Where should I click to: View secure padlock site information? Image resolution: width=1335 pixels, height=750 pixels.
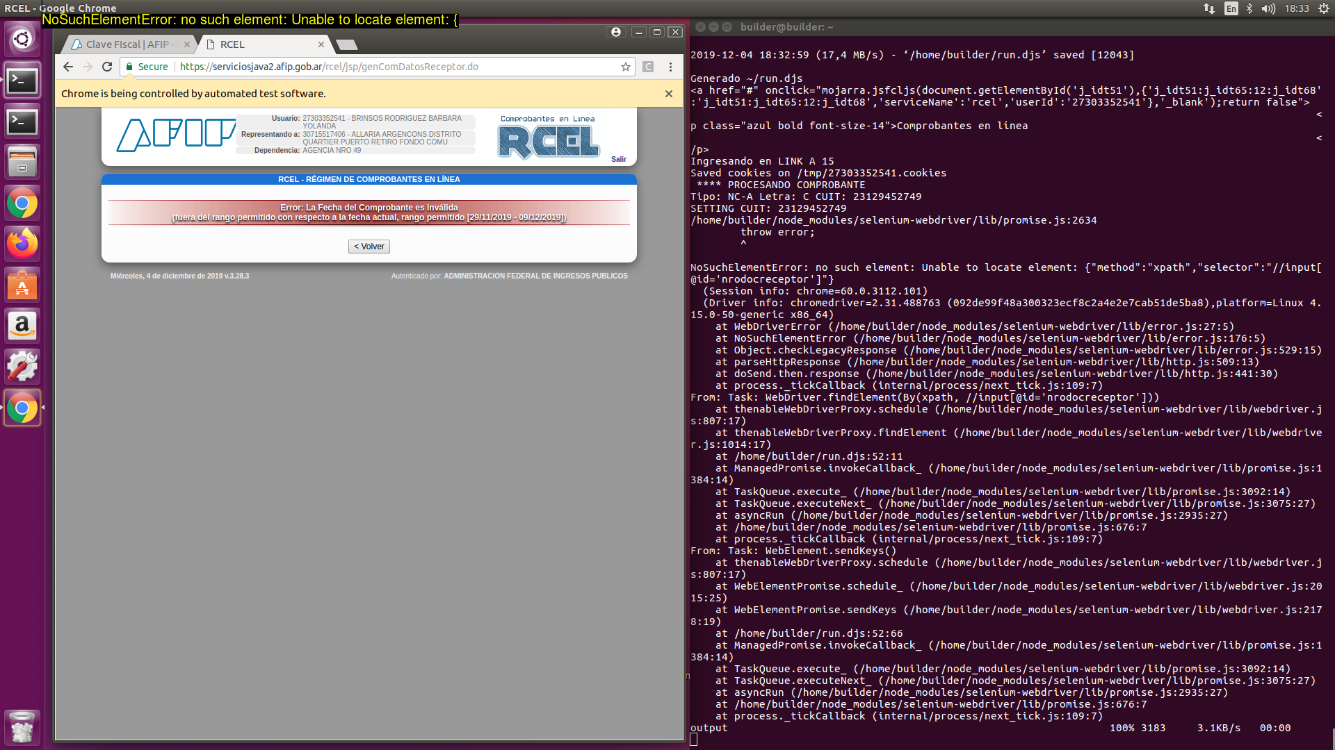[x=129, y=67]
